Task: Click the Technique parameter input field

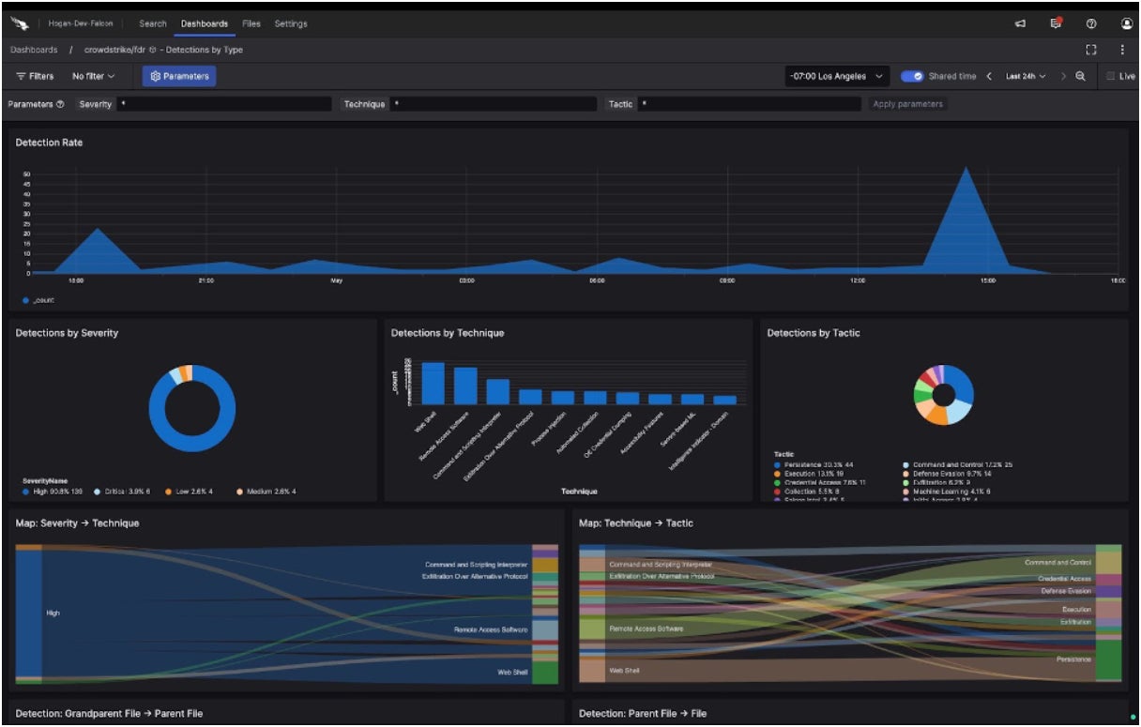Action: click(x=493, y=104)
